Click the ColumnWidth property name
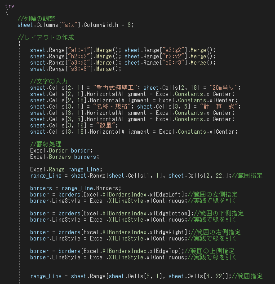275x284 pixels. [101, 25]
